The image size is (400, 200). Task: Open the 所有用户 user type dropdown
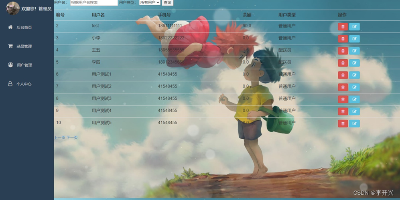(150, 2)
